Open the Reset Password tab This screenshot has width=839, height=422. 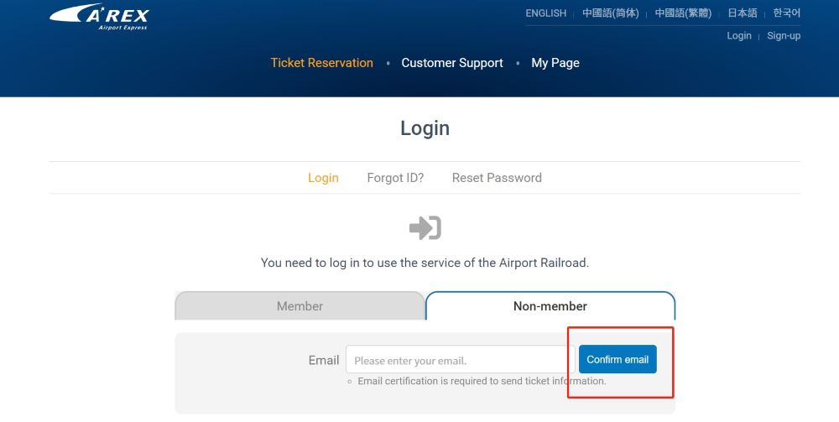tap(497, 178)
